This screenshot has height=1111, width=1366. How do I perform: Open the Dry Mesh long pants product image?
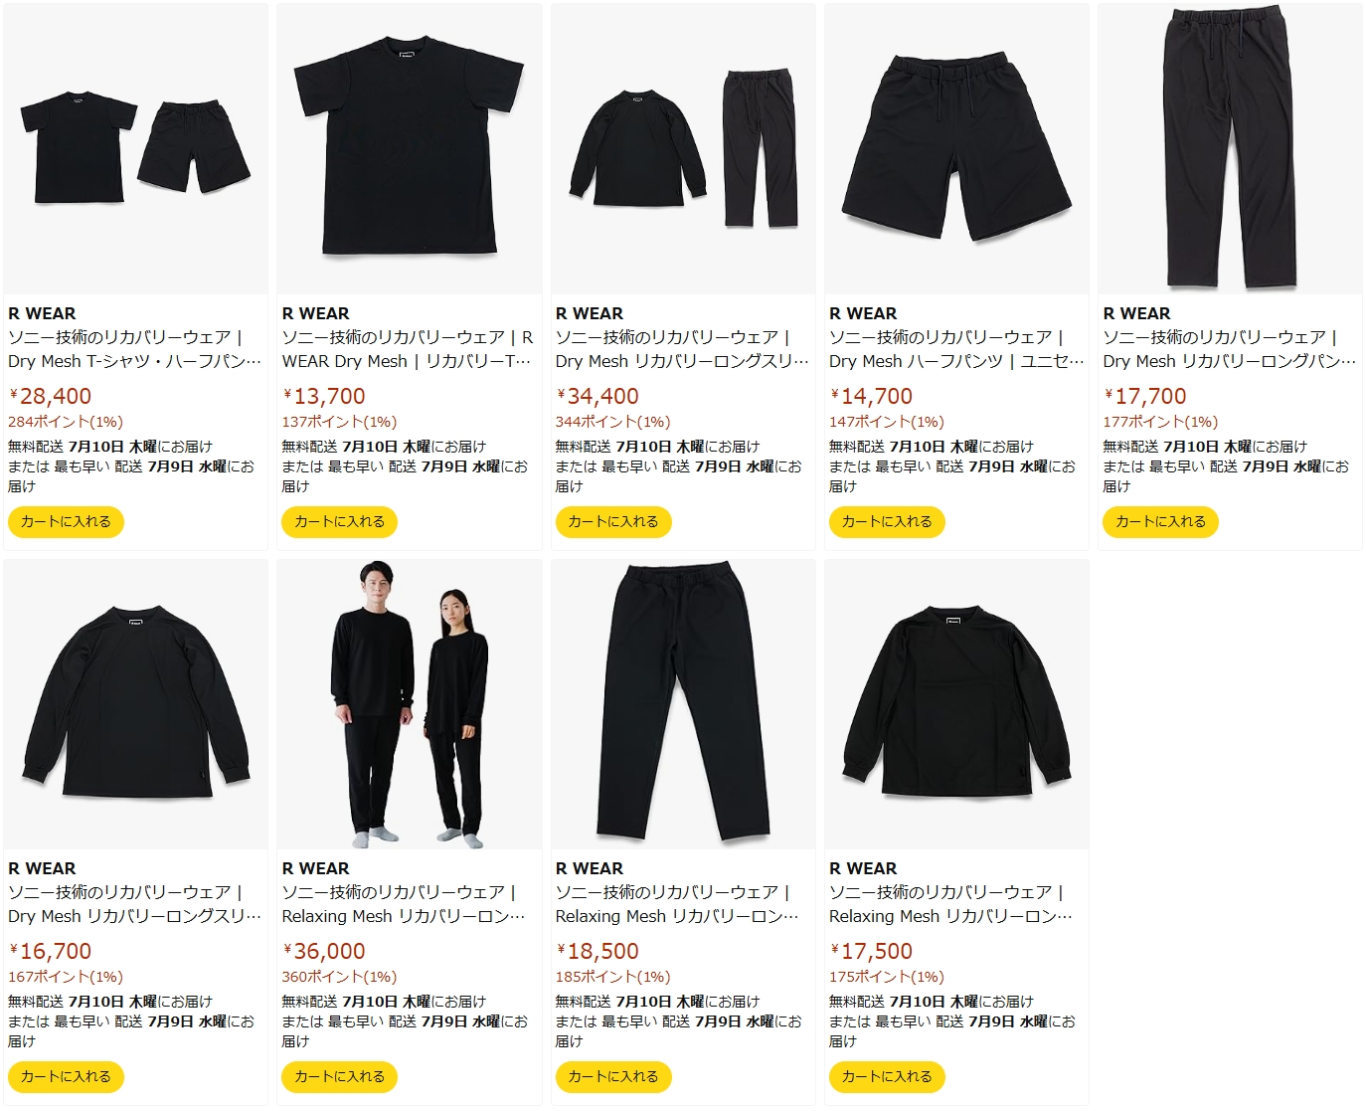click(1230, 149)
